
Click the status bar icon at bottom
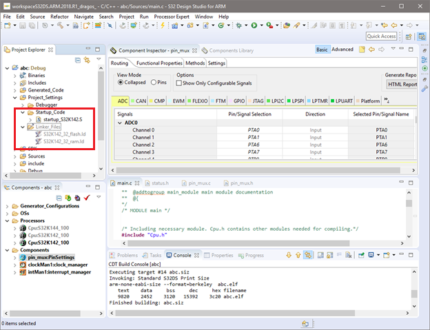pos(305,324)
